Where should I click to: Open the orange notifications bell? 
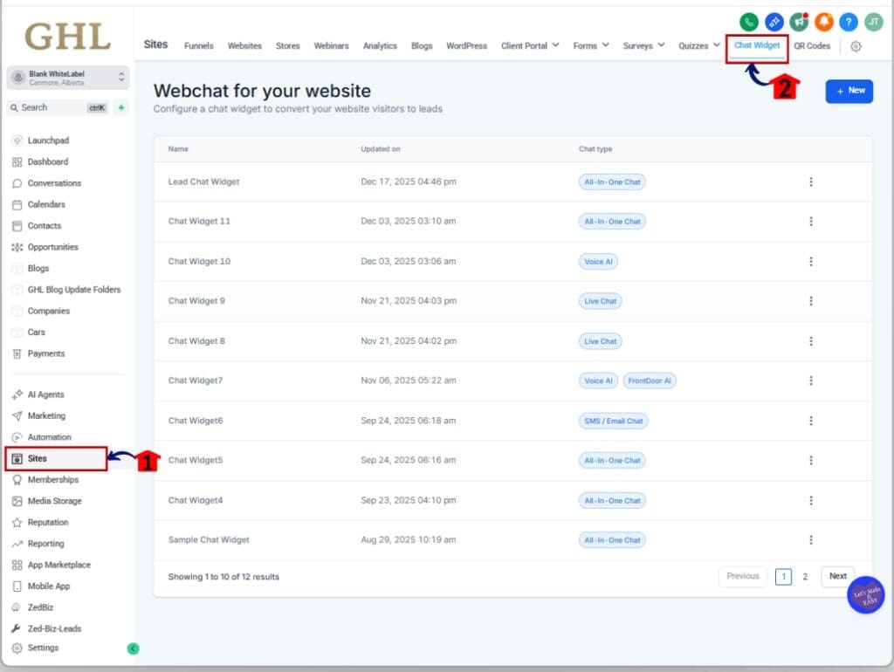[x=824, y=22]
